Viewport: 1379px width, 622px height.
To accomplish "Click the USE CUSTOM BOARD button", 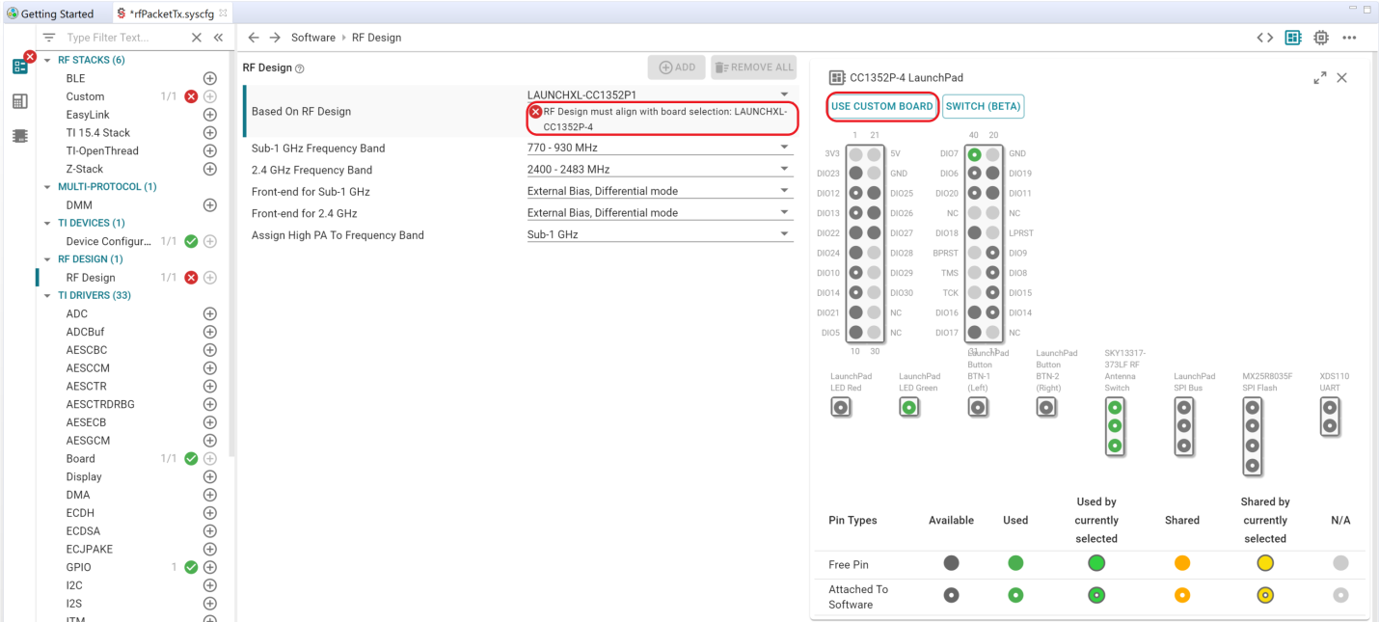I will 881,106.
